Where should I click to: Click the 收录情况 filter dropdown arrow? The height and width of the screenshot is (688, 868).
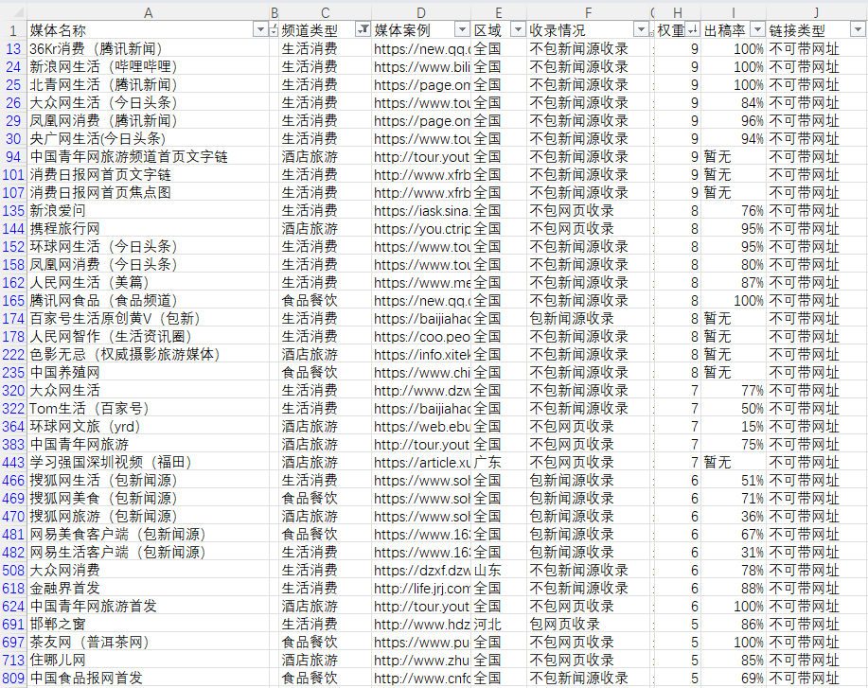pyautogui.click(x=640, y=30)
